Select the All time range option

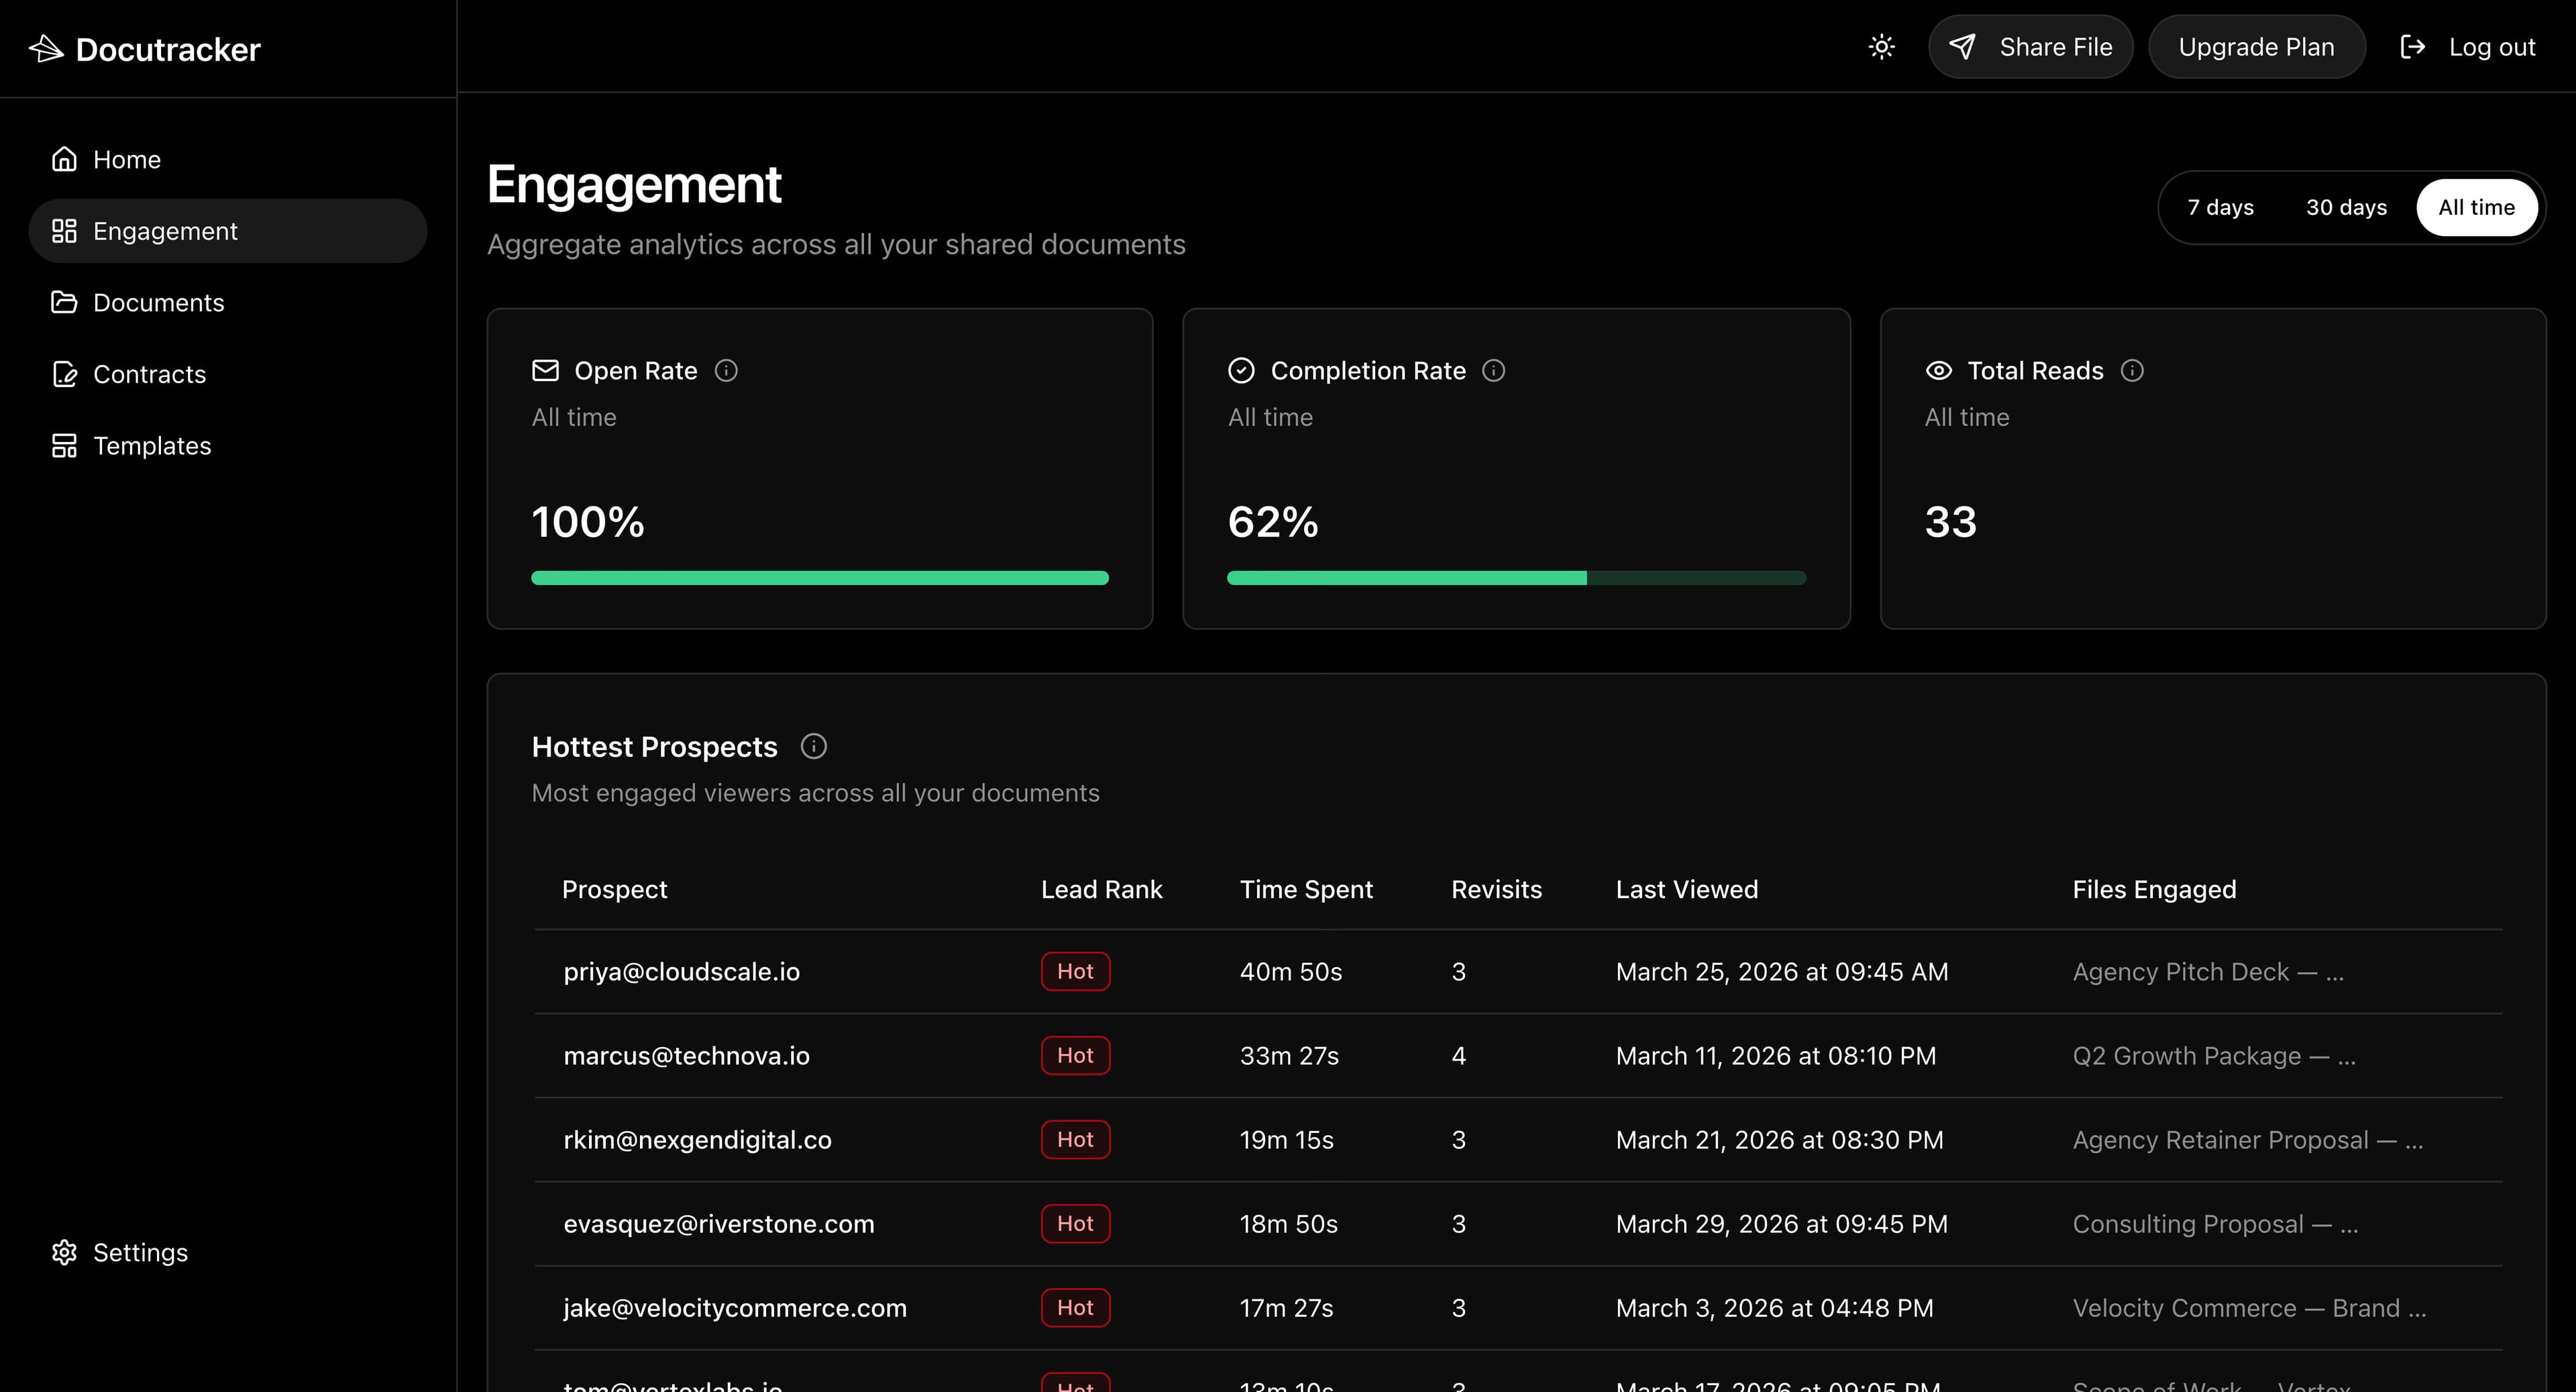2476,208
